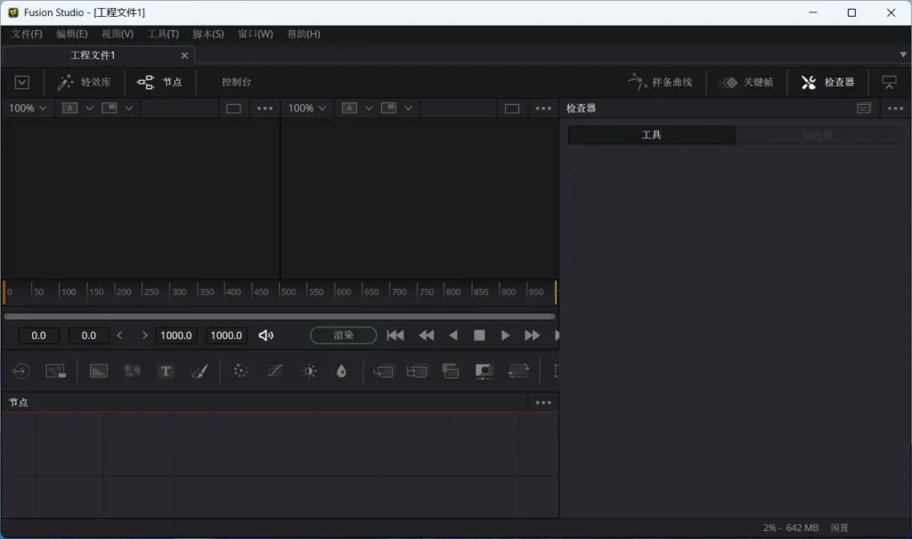
Task: Add a Merge node from the toolbar
Action: click(x=383, y=371)
